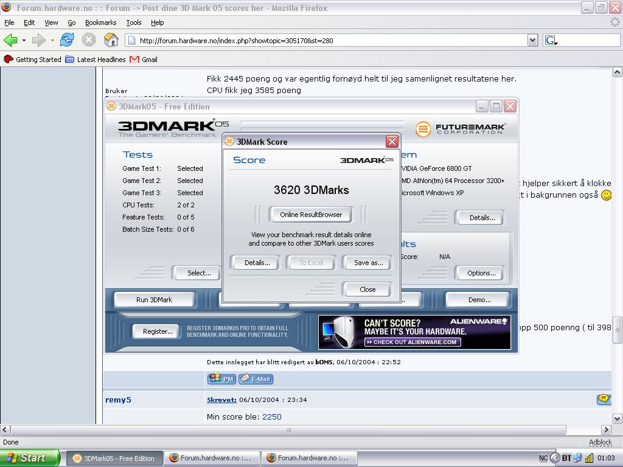Click the Save as... button
Viewport: 623px width, 467px height.
[368, 263]
